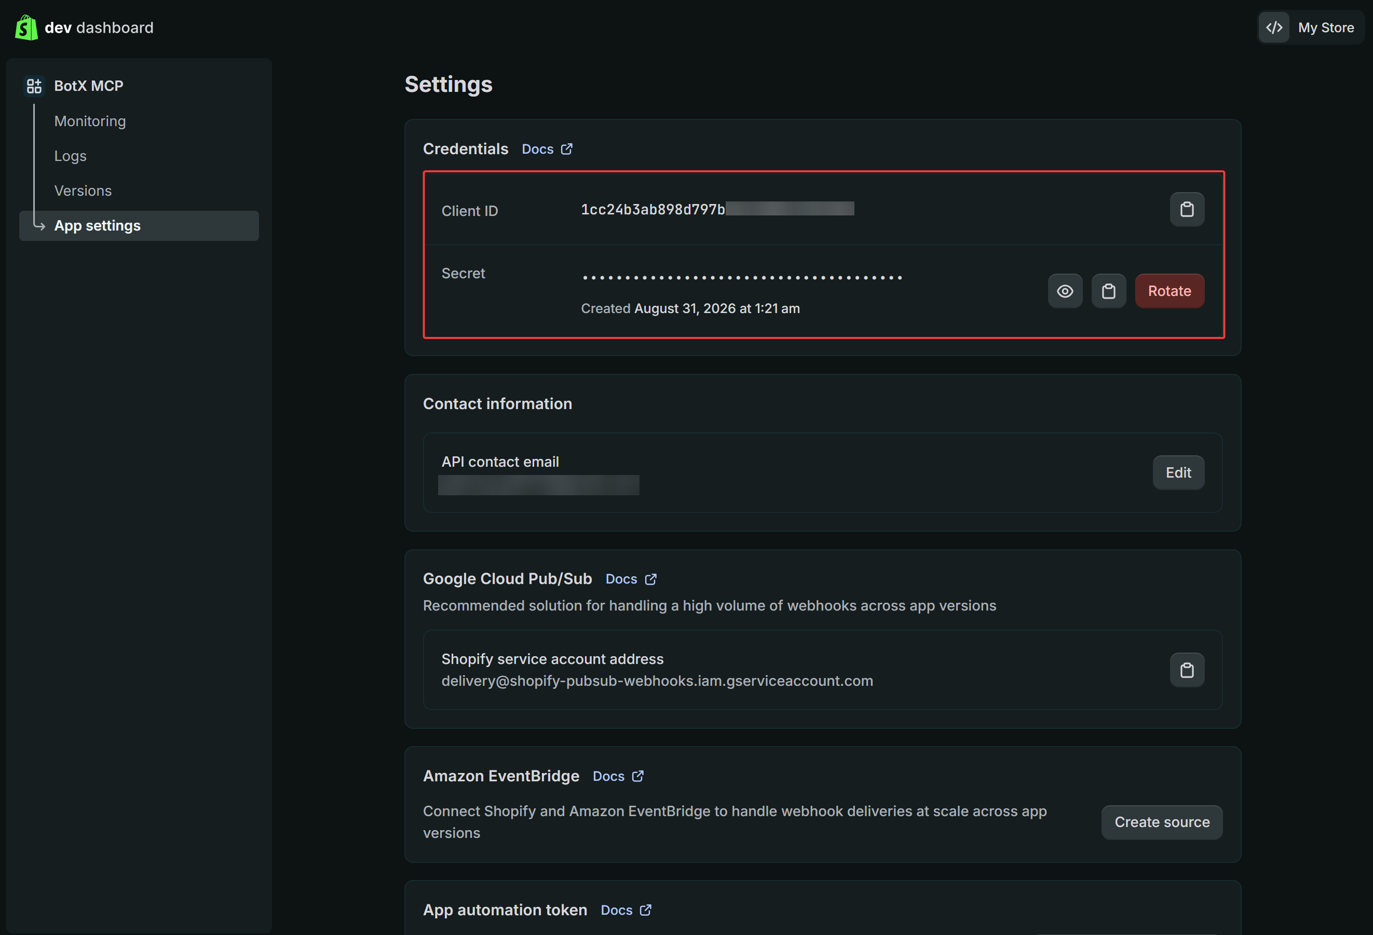This screenshot has width=1373, height=935.
Task: Click the Secret label
Action: point(463,273)
